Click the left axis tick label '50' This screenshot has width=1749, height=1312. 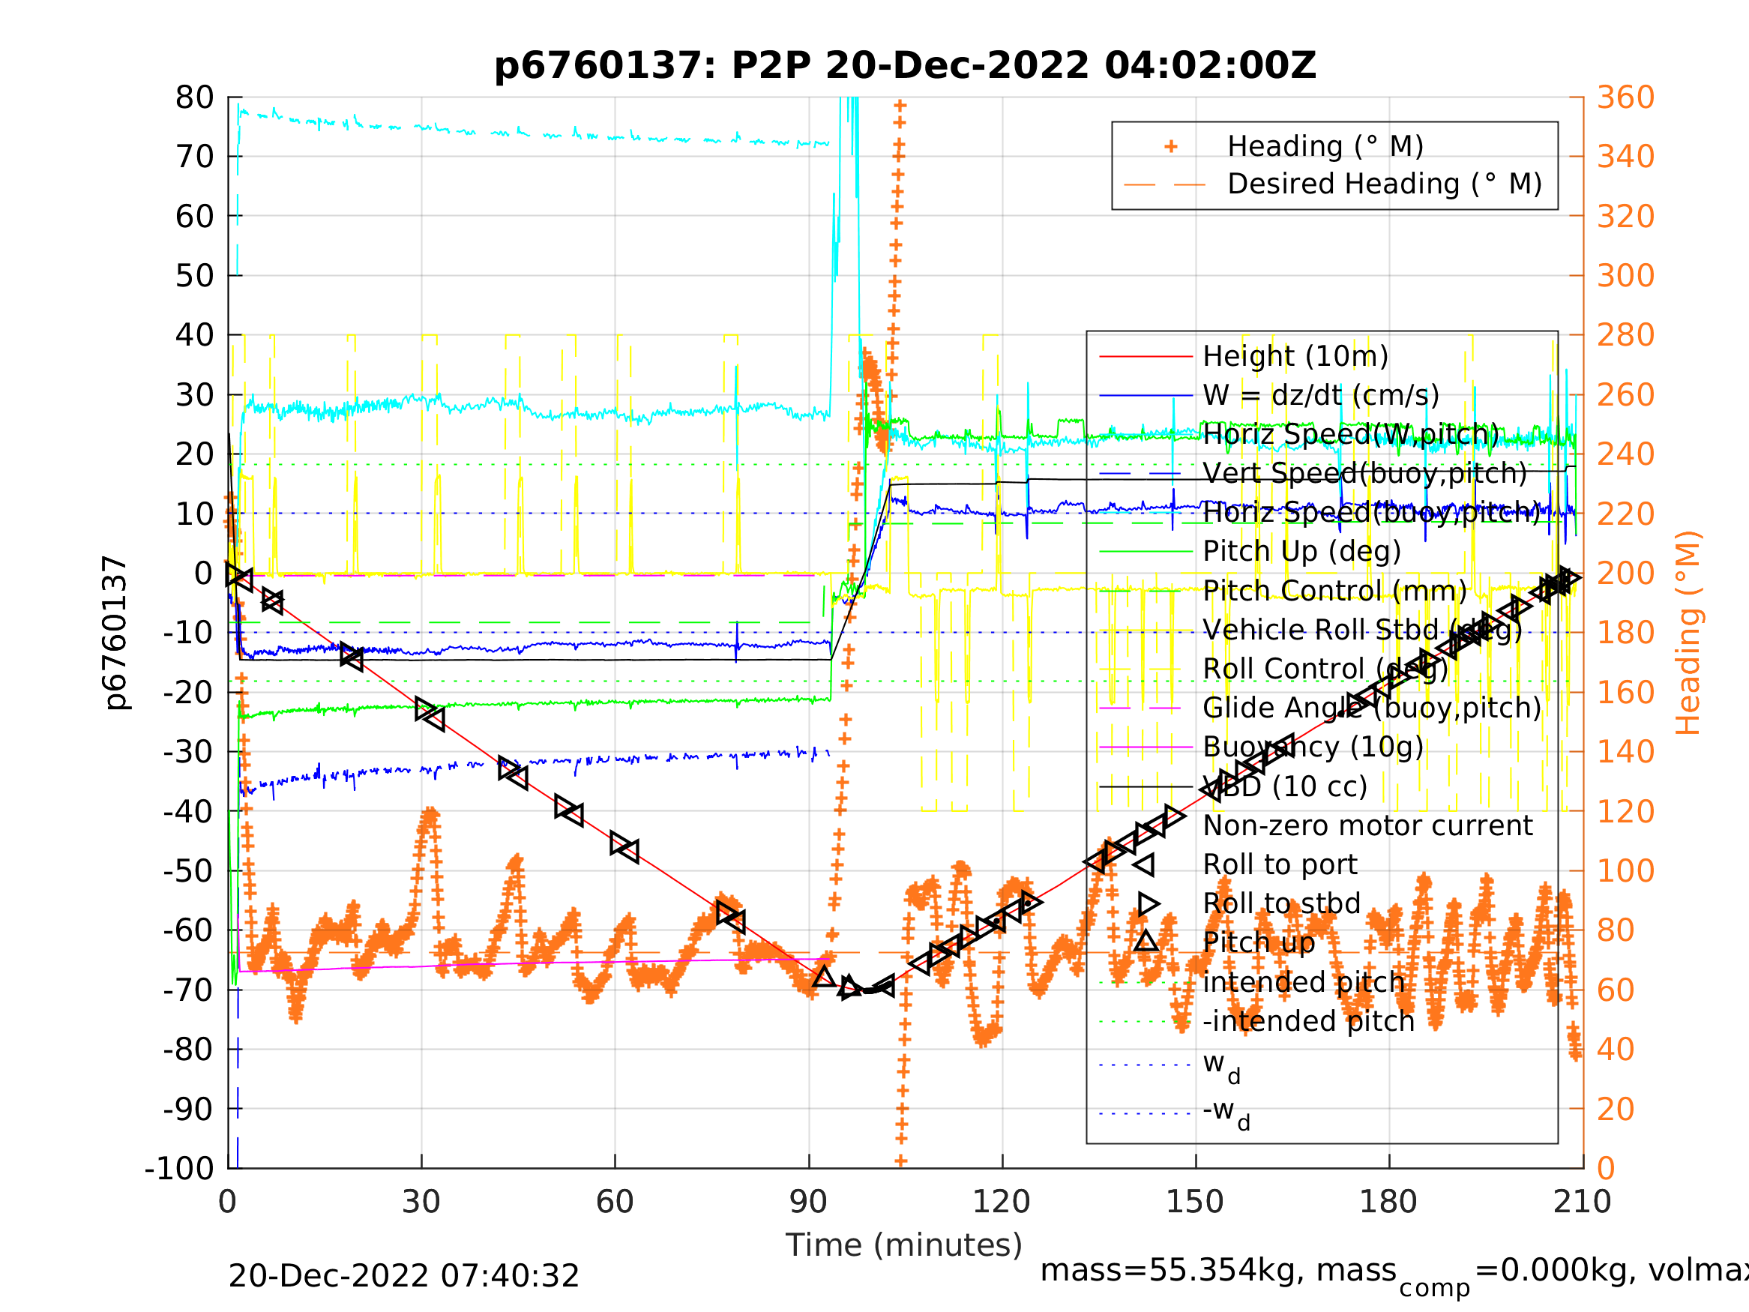(x=194, y=275)
